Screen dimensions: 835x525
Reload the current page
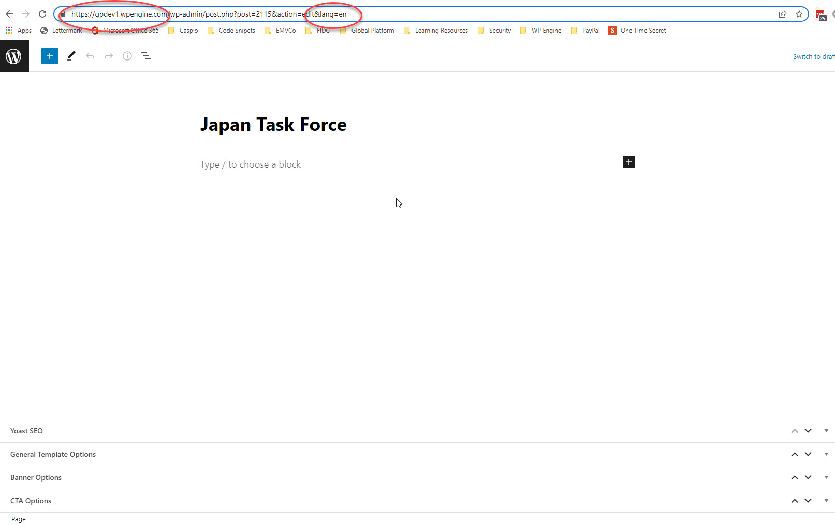[42, 14]
